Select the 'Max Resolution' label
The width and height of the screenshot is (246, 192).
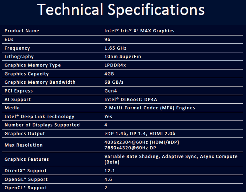coord(24,145)
